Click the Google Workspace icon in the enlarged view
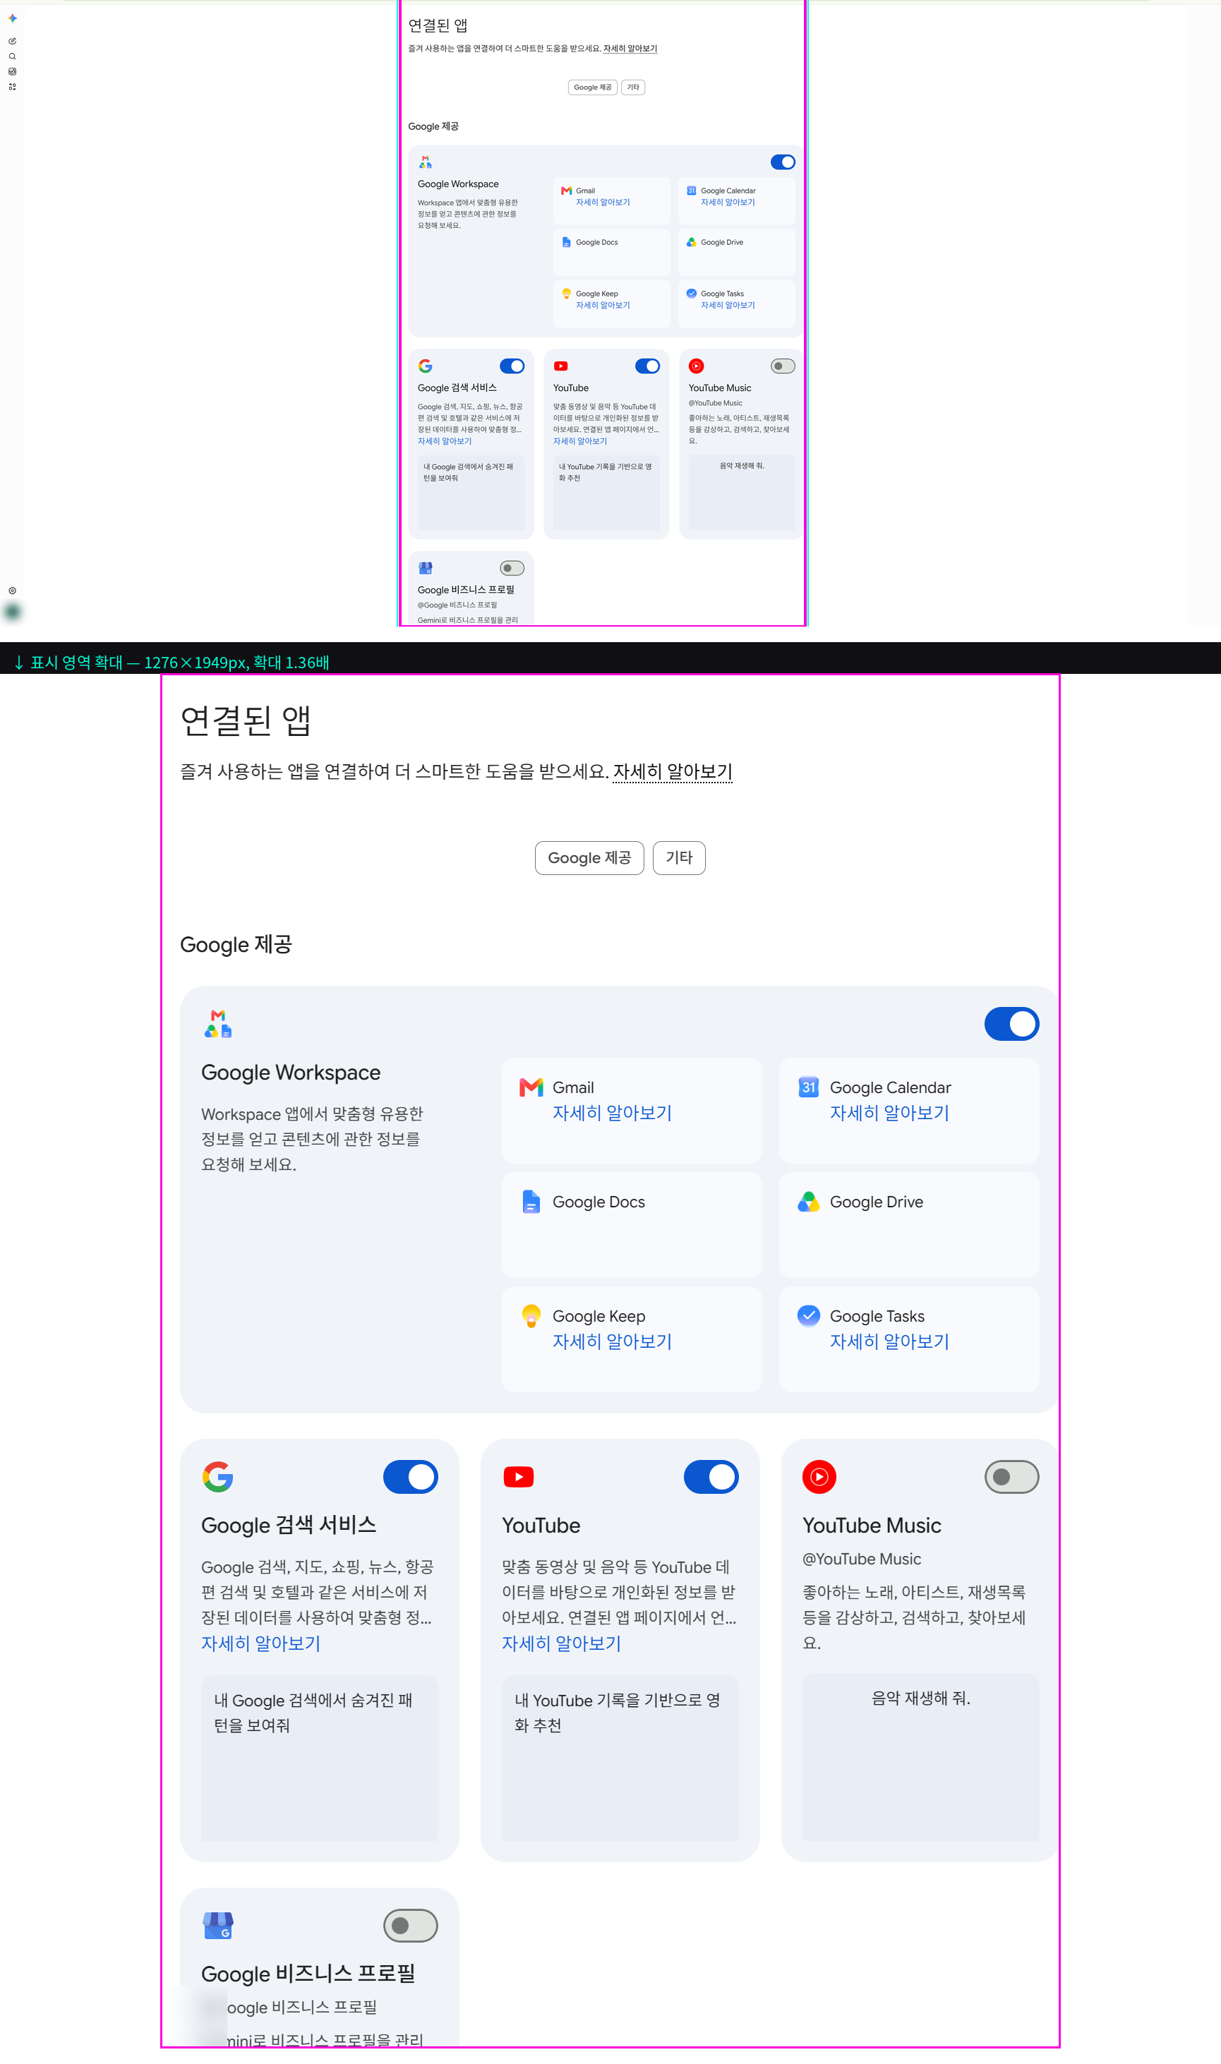 [x=218, y=1023]
